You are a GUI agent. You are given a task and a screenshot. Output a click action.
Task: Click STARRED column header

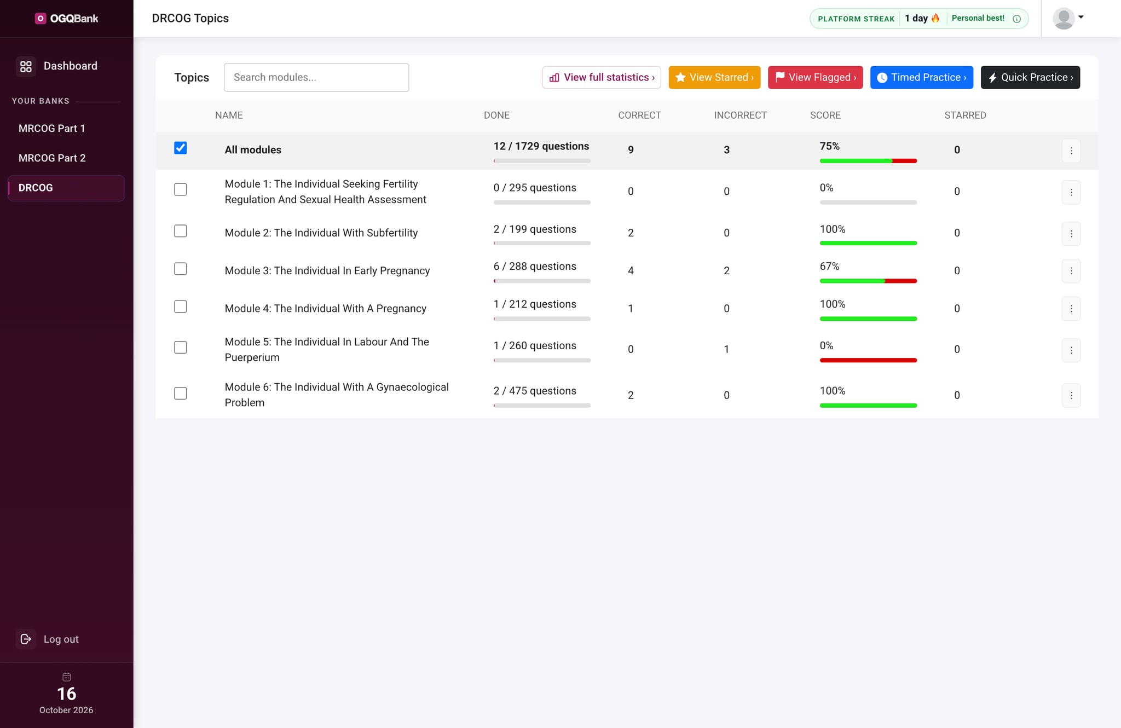pyautogui.click(x=965, y=115)
